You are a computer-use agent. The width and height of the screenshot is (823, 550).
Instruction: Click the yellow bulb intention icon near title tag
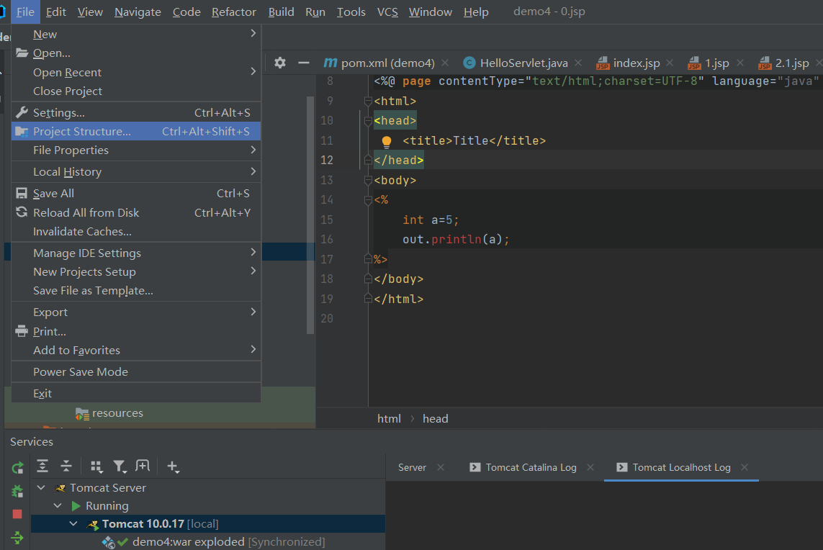387,140
